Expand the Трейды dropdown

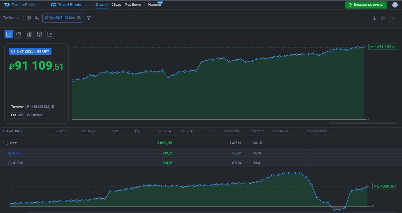coord(11,18)
